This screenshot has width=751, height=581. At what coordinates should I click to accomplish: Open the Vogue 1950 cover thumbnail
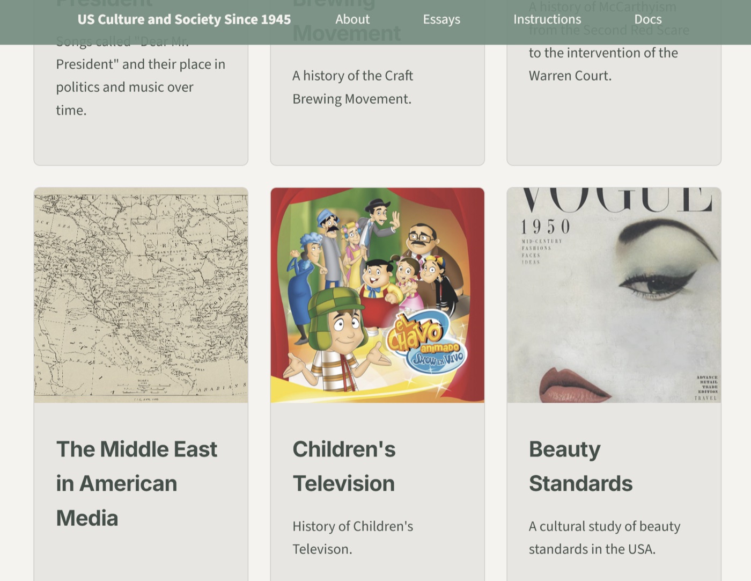click(614, 295)
